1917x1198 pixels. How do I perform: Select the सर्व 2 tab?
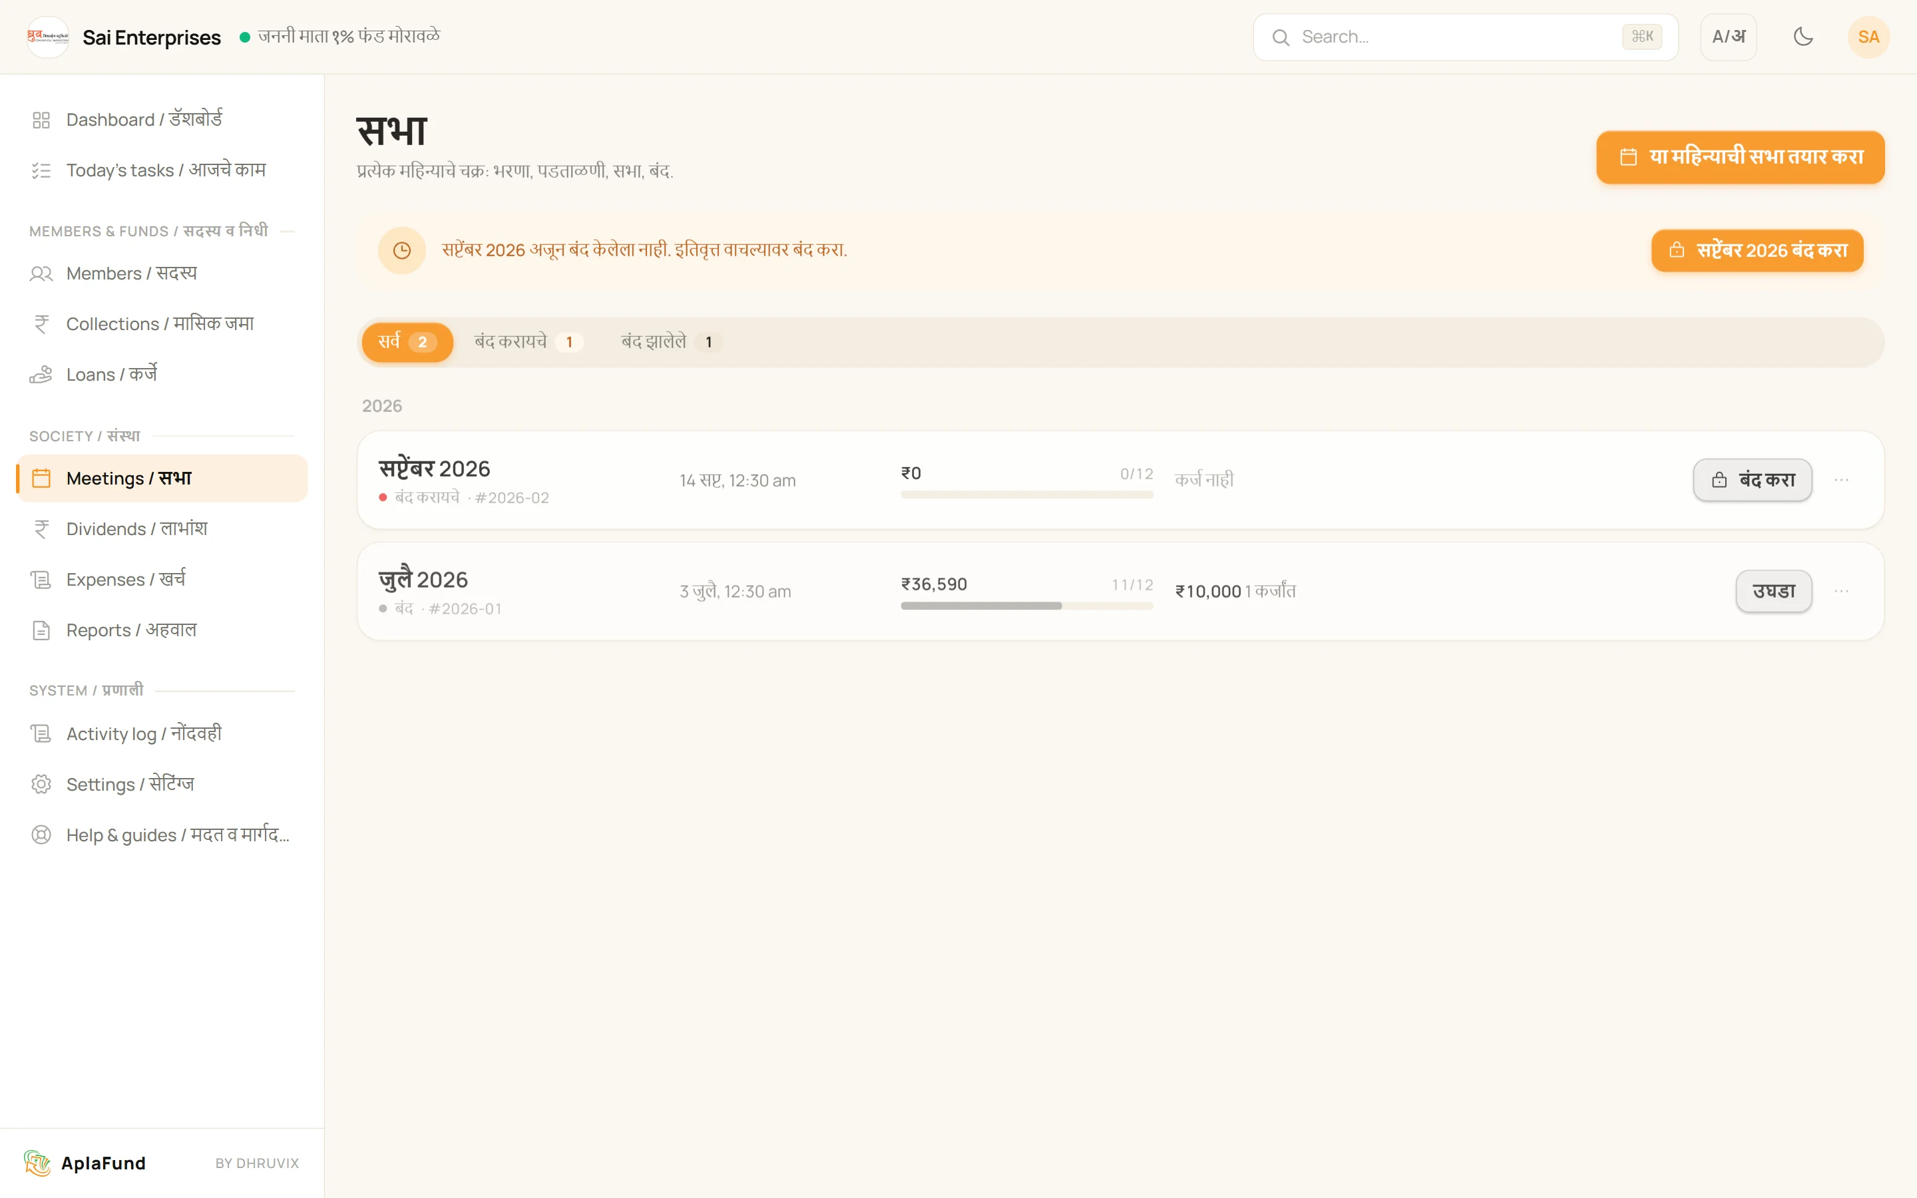pyautogui.click(x=407, y=342)
